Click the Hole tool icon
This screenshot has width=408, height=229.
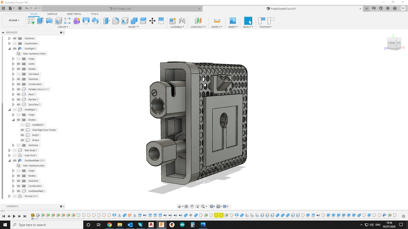(x=59, y=21)
